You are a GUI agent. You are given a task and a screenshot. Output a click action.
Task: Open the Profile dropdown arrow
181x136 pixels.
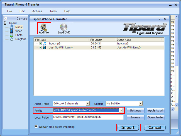121,110
